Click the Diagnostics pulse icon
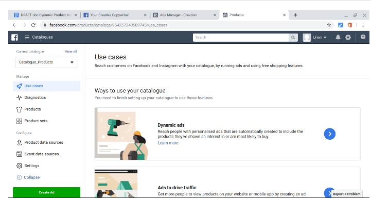 (x=19, y=97)
